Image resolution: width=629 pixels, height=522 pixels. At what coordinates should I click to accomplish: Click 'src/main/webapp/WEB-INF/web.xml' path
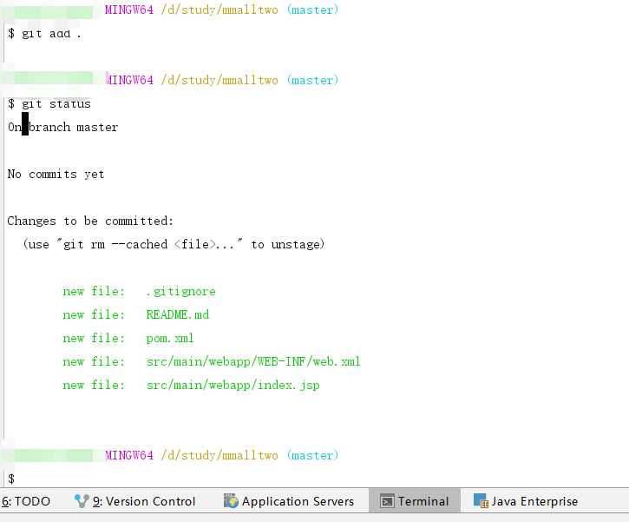[253, 361]
